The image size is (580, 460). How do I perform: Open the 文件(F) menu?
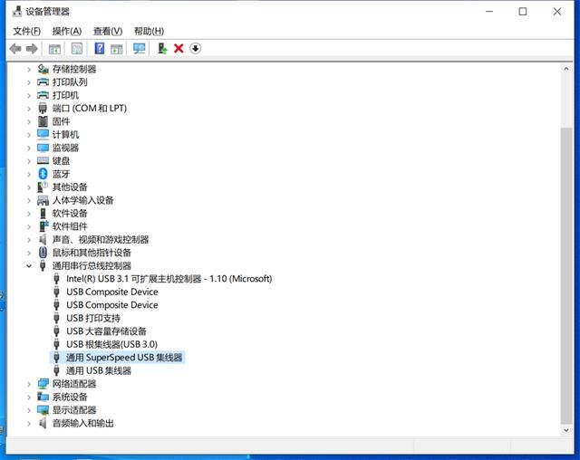coord(26,31)
